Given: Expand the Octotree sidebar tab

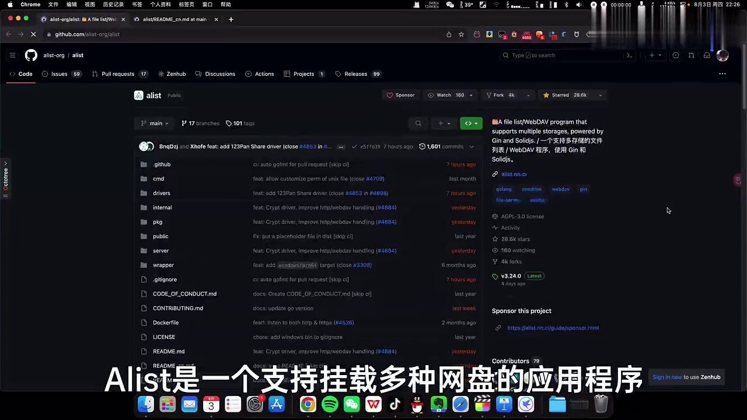Looking at the screenshot, I should pyautogui.click(x=5, y=180).
